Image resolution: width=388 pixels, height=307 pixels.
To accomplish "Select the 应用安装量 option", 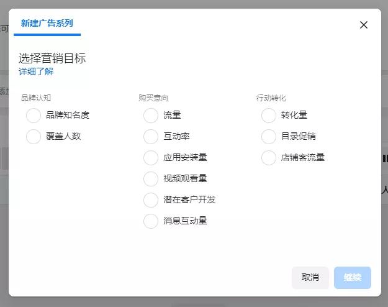I will (151, 158).
